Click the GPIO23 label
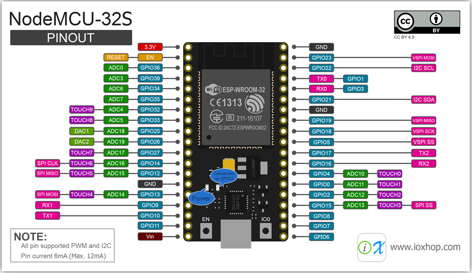This screenshot has height=273, width=472. tap(321, 58)
